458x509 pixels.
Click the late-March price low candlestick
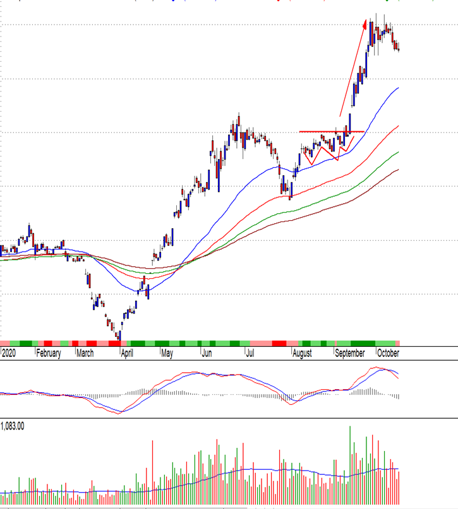point(119,335)
